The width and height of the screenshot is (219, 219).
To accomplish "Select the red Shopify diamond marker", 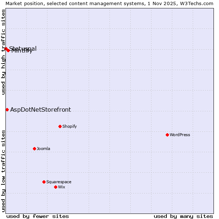I will pyautogui.click(x=60, y=126).
